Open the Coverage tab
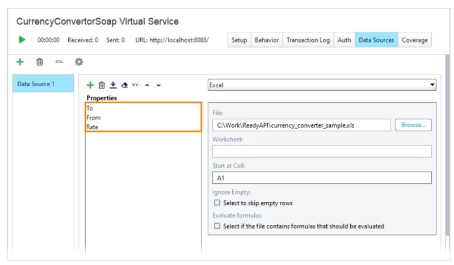The height and width of the screenshot is (265, 454). [415, 40]
